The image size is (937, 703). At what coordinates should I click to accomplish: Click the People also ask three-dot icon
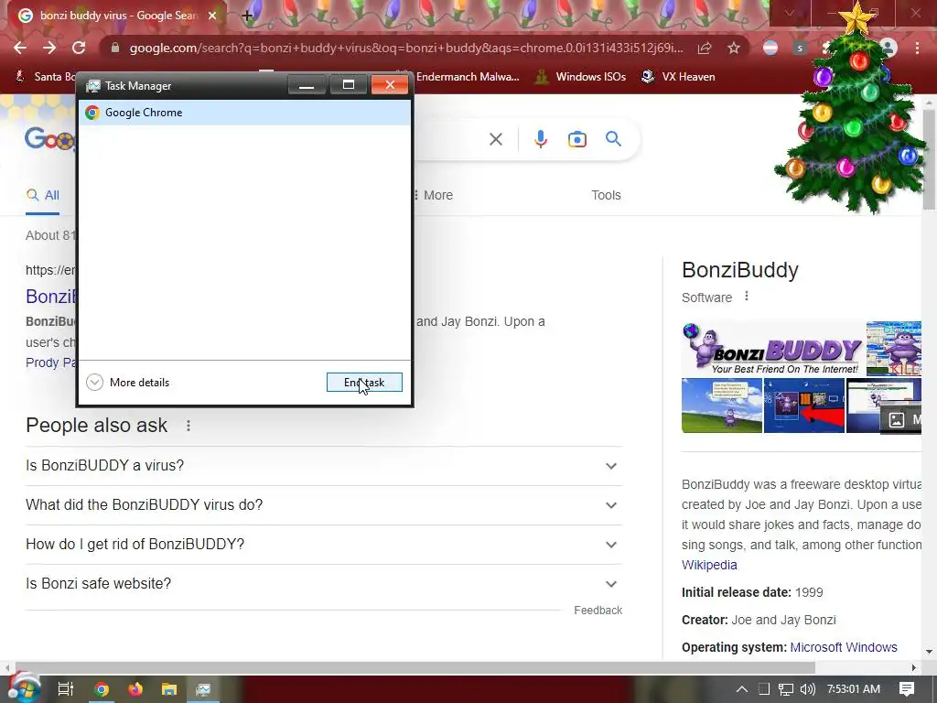pyautogui.click(x=188, y=426)
